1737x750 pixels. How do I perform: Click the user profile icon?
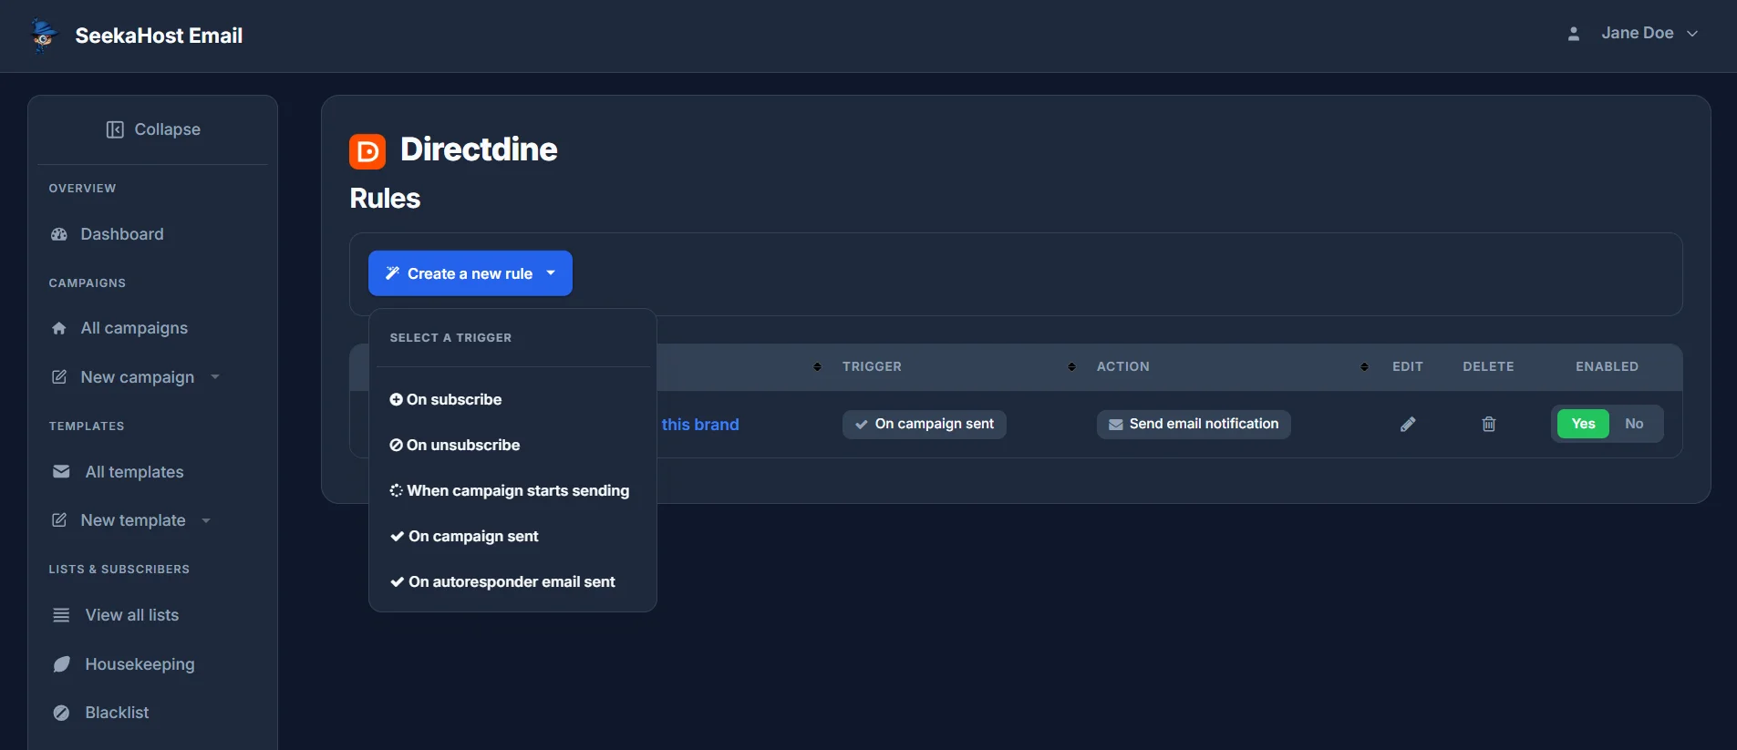pyautogui.click(x=1573, y=34)
